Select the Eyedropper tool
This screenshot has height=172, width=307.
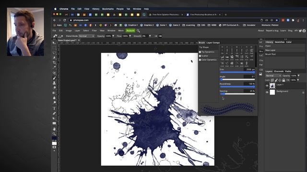[54, 67]
